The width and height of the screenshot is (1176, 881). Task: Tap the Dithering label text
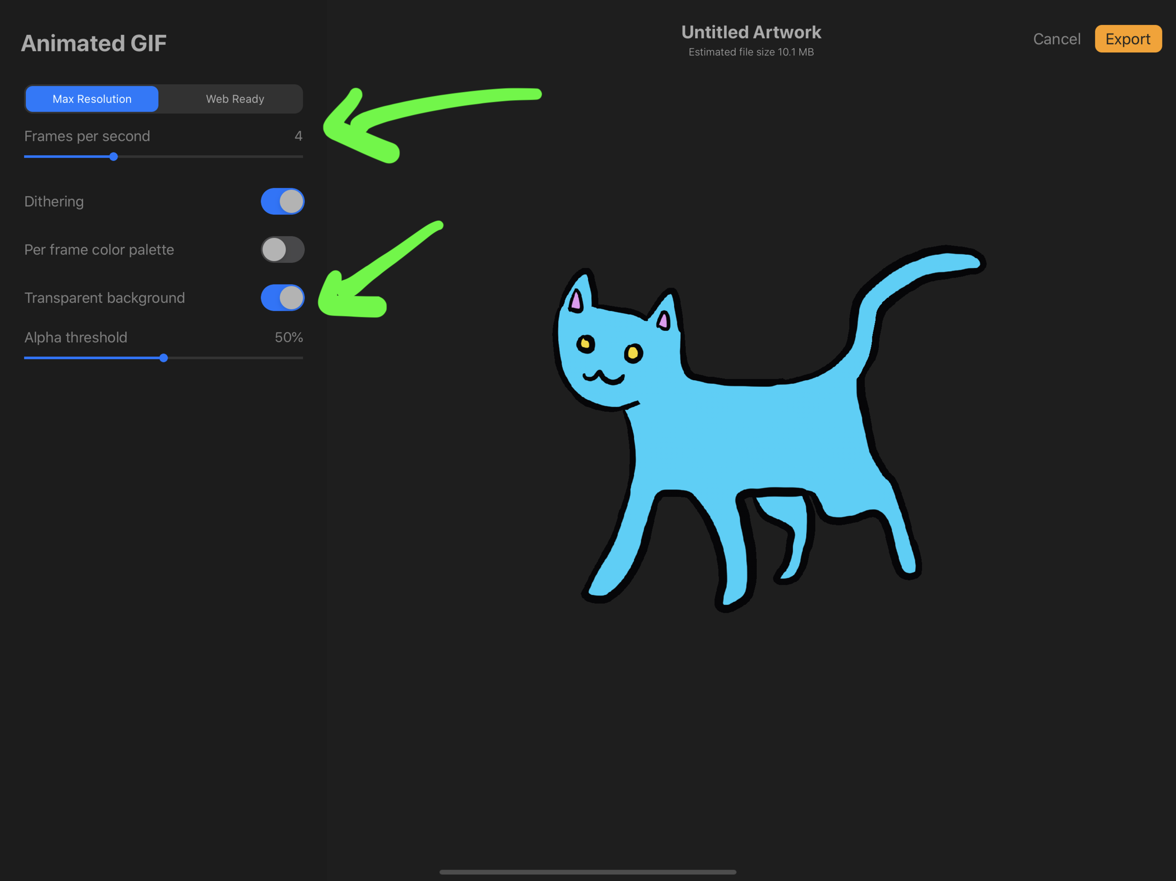click(x=54, y=201)
